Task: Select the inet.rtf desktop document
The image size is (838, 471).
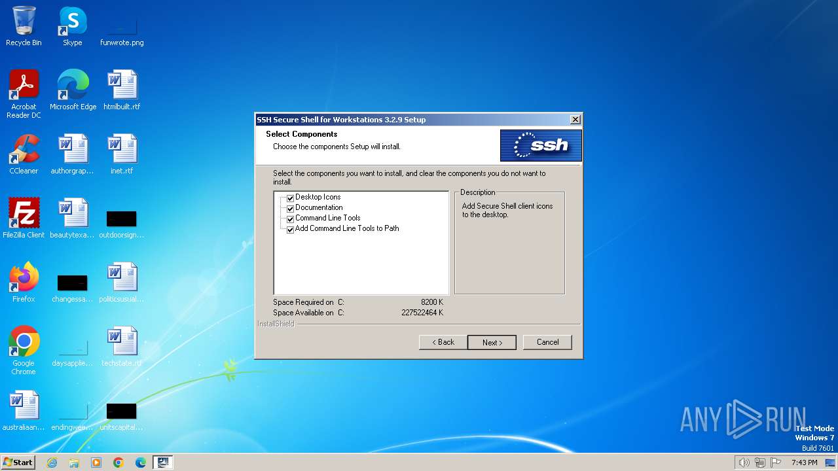Action: pos(122,154)
